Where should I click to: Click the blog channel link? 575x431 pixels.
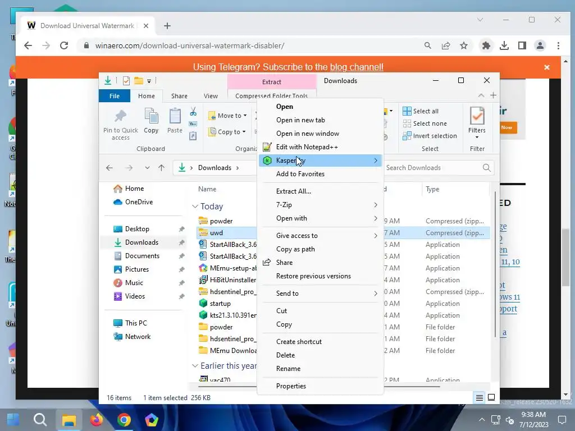[x=357, y=67]
